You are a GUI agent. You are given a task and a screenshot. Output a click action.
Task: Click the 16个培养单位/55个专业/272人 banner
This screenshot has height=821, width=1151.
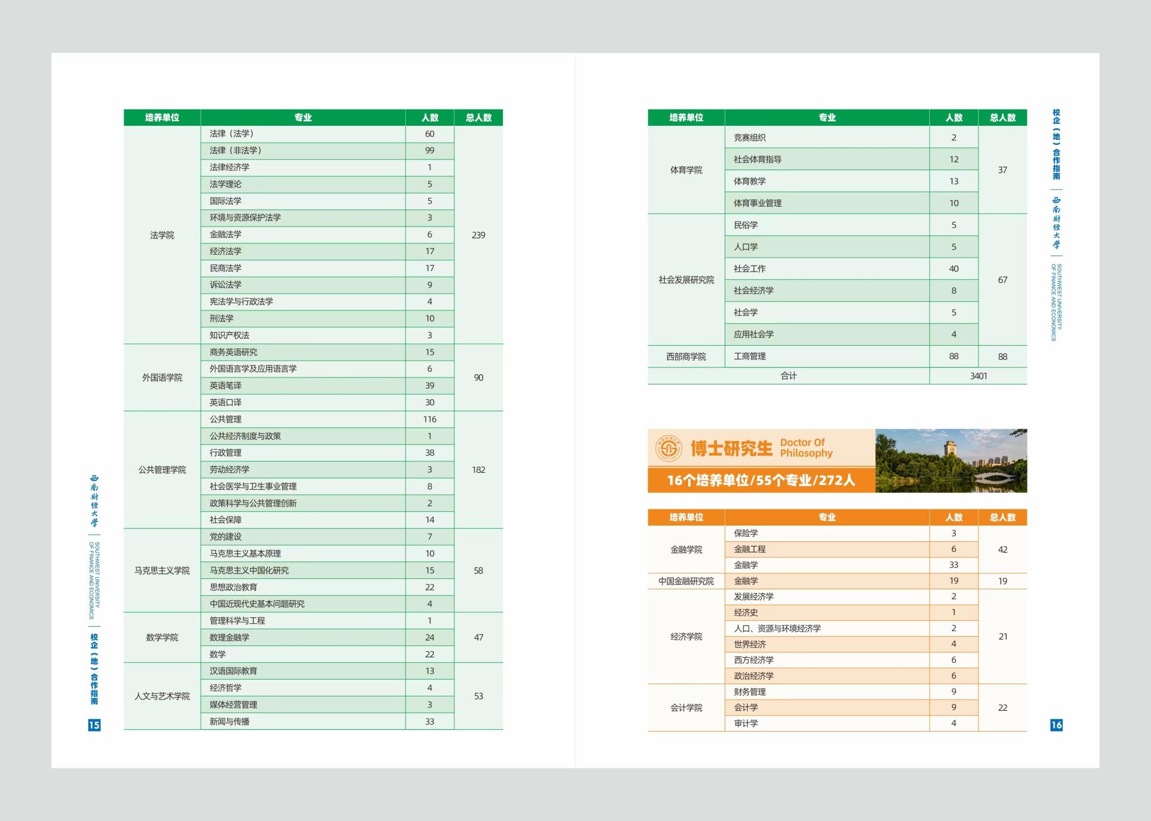tap(761, 480)
